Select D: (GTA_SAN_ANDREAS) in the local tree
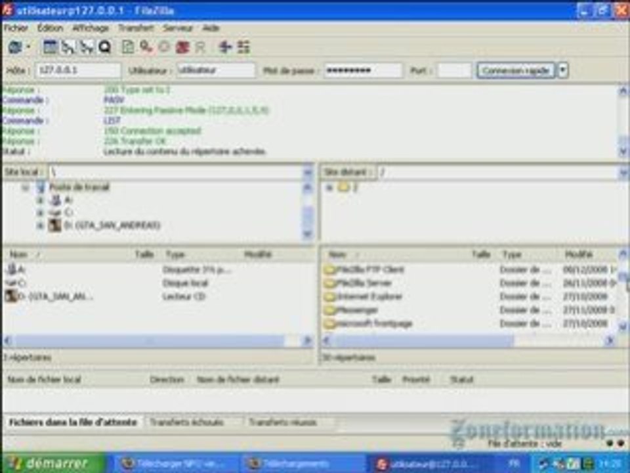Viewport: 630px width, 473px height. click(112, 225)
